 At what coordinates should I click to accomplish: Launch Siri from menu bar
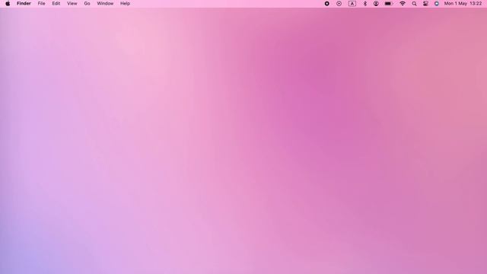[436, 4]
